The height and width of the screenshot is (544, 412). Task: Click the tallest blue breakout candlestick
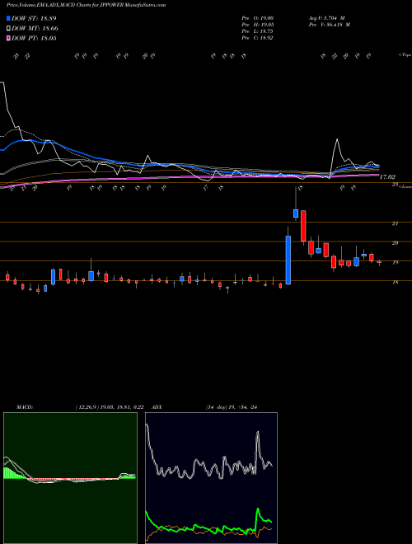click(288, 260)
